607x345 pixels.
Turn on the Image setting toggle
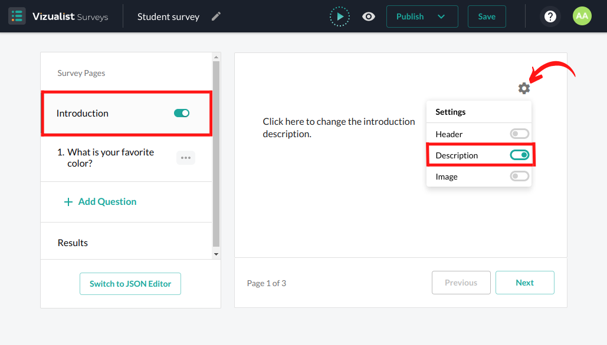519,177
